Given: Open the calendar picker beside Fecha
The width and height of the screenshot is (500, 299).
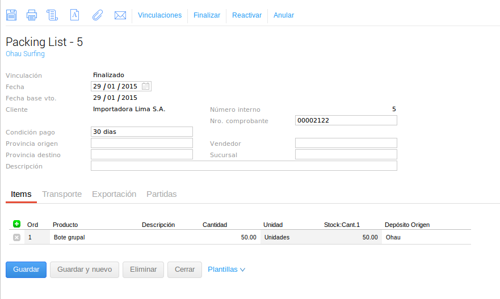Looking at the screenshot, I should (x=146, y=86).
